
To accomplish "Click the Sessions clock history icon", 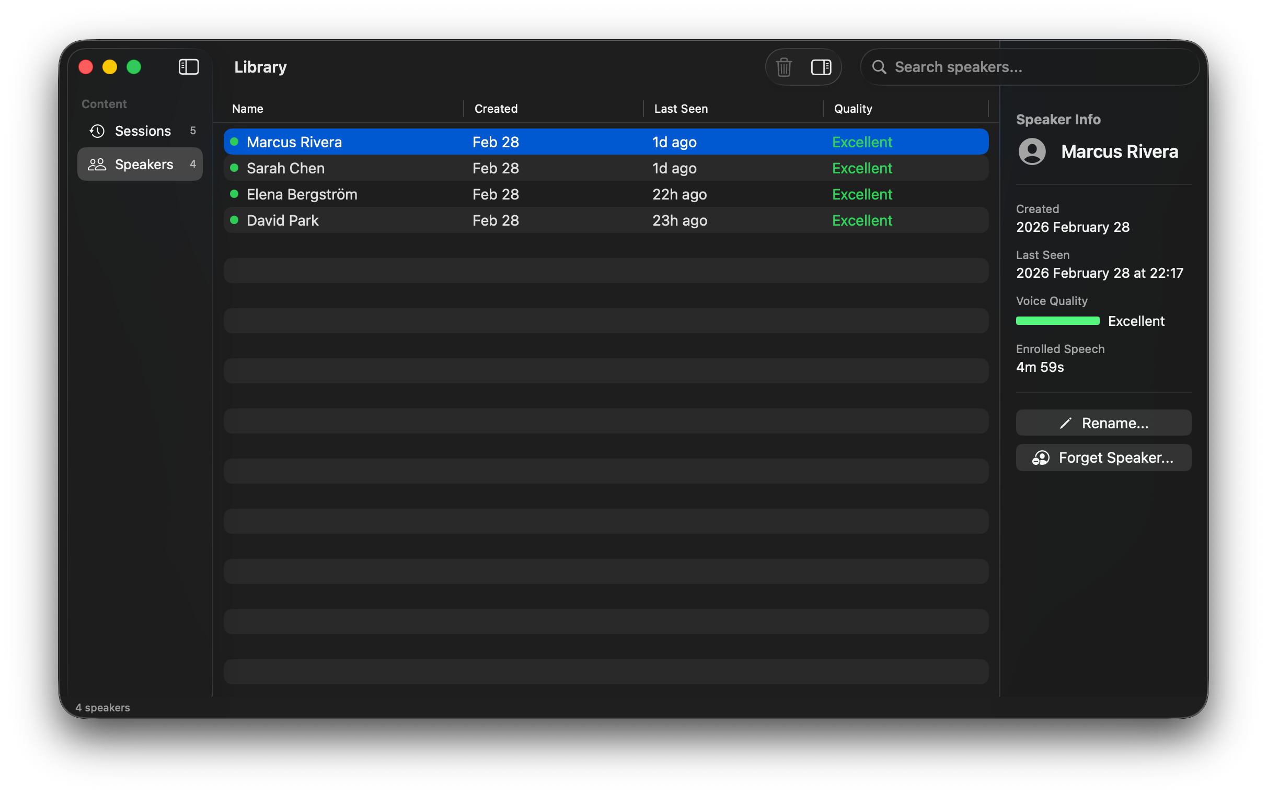I will click(x=97, y=131).
